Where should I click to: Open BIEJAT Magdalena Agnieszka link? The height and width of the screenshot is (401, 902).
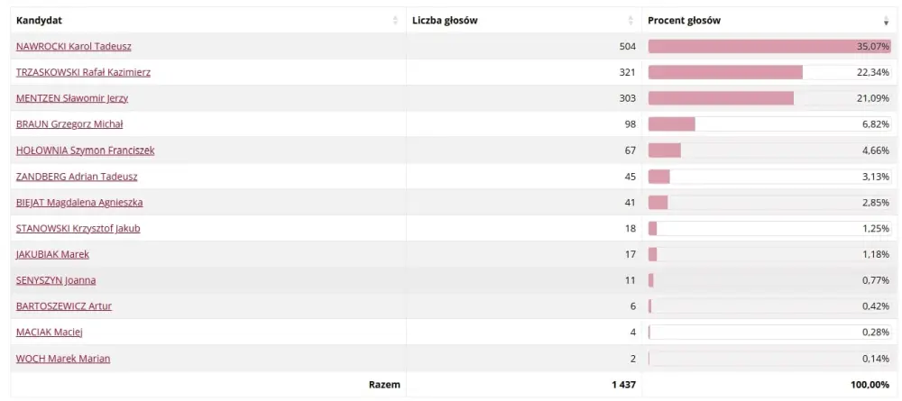(79, 202)
